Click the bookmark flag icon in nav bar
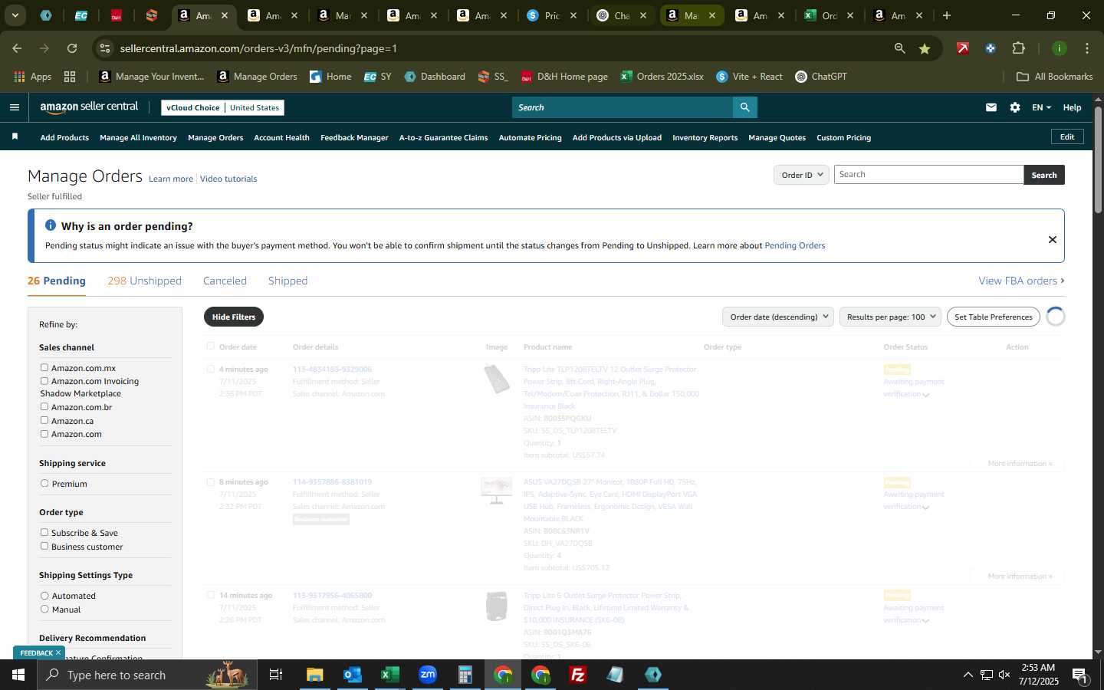Screen dimensions: 1104x690 15,136
